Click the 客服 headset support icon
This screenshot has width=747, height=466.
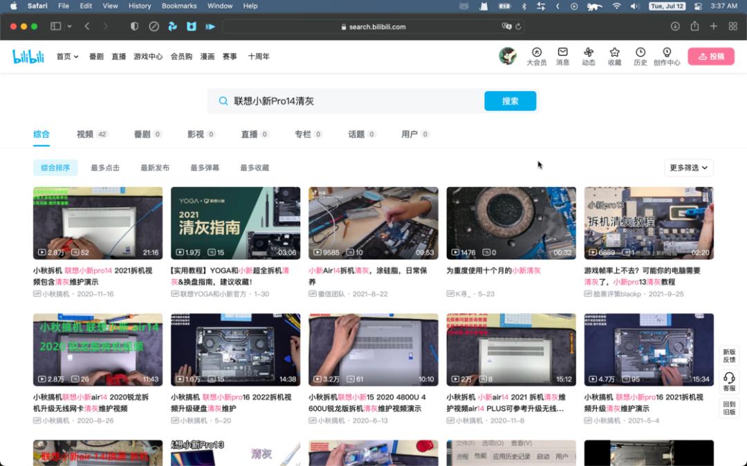729,378
